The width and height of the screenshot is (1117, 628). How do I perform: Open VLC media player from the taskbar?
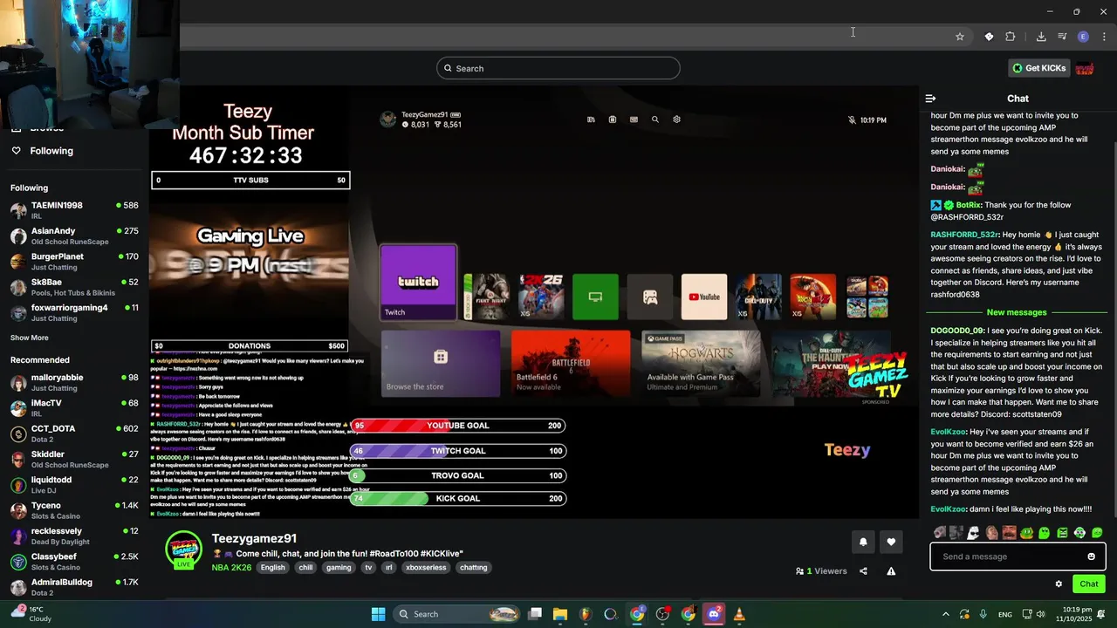point(739,614)
